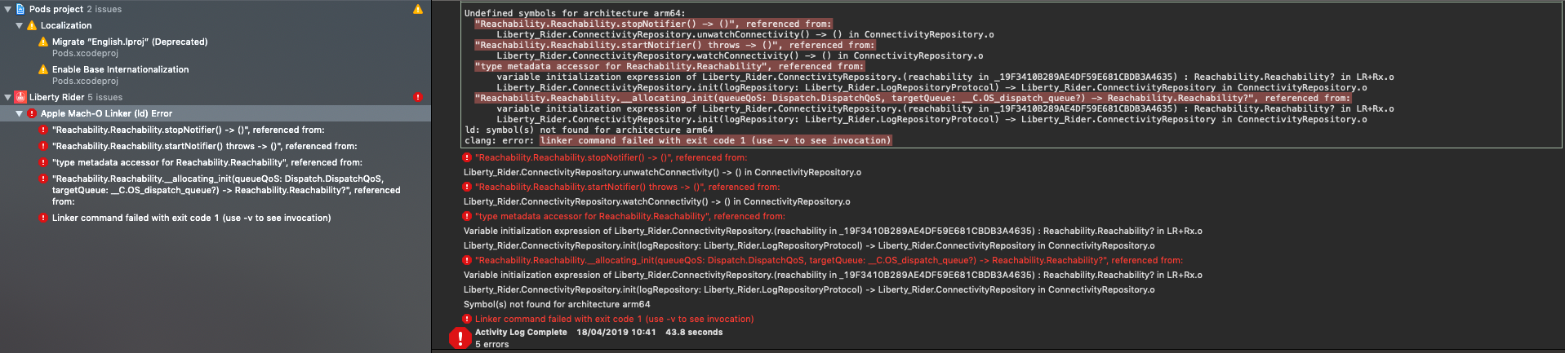Click the Activity Log Complete status text
Screen dimensions: 1565x353
click(x=521, y=332)
